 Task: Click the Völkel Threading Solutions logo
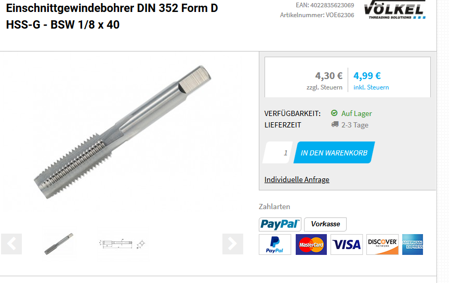click(x=394, y=9)
